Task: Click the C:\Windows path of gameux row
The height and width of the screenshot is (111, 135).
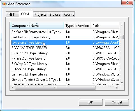Action: [x=106, y=74]
